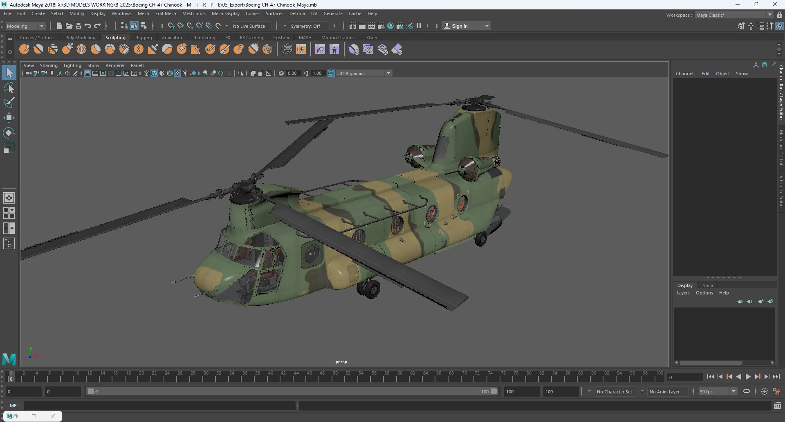Click the MEL command language button
Image resolution: width=785 pixels, height=422 pixels.
coord(14,406)
